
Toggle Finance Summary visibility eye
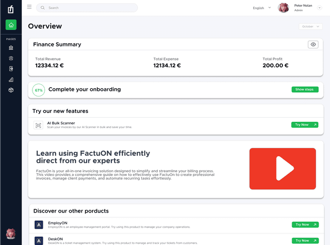[x=313, y=44]
